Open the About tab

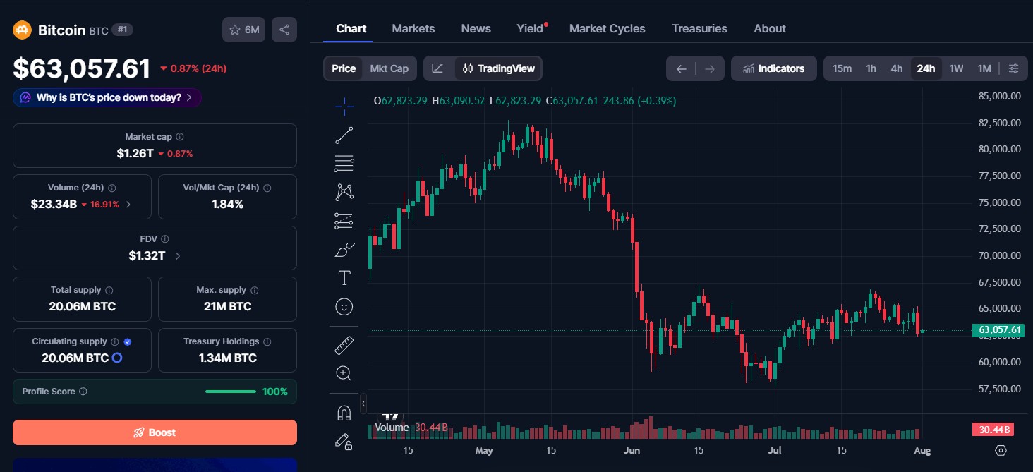coord(770,28)
